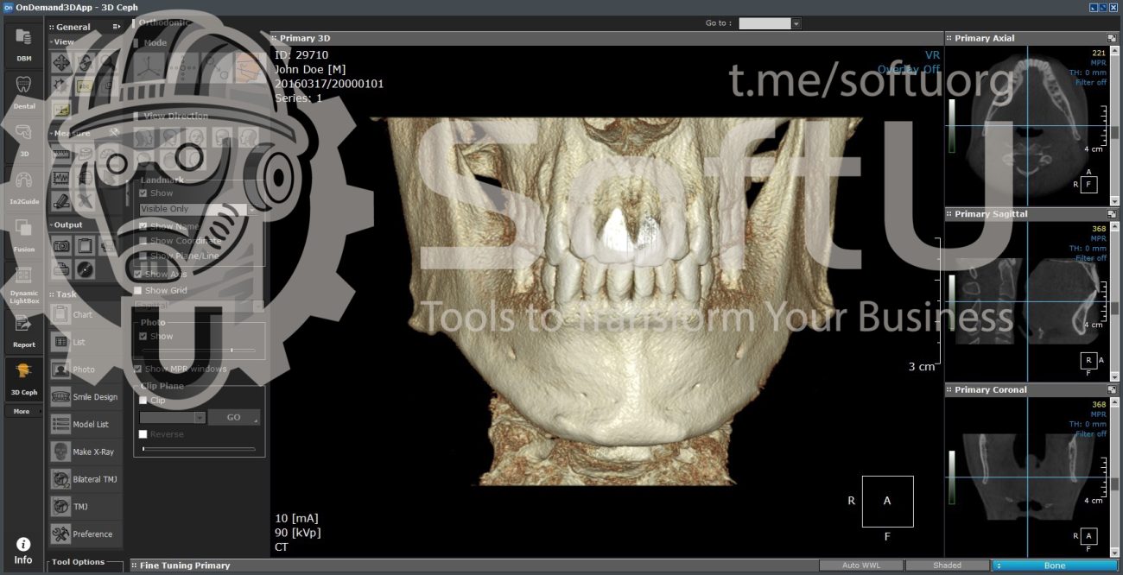Select the 3D Ceph module
This screenshot has height=575, width=1123.
pos(23,379)
